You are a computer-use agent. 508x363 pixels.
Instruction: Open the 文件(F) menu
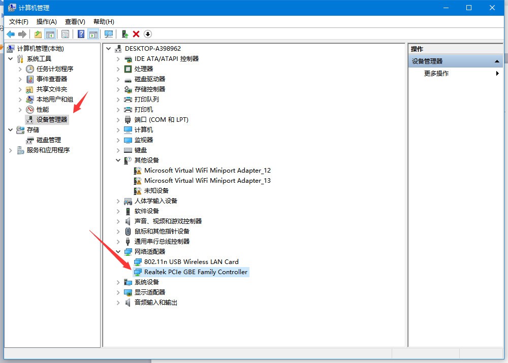tap(18, 22)
